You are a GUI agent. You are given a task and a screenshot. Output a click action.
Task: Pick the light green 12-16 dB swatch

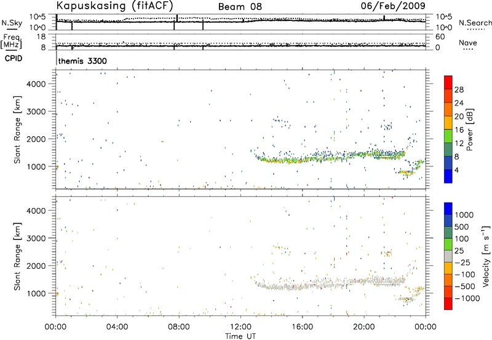[448, 136]
